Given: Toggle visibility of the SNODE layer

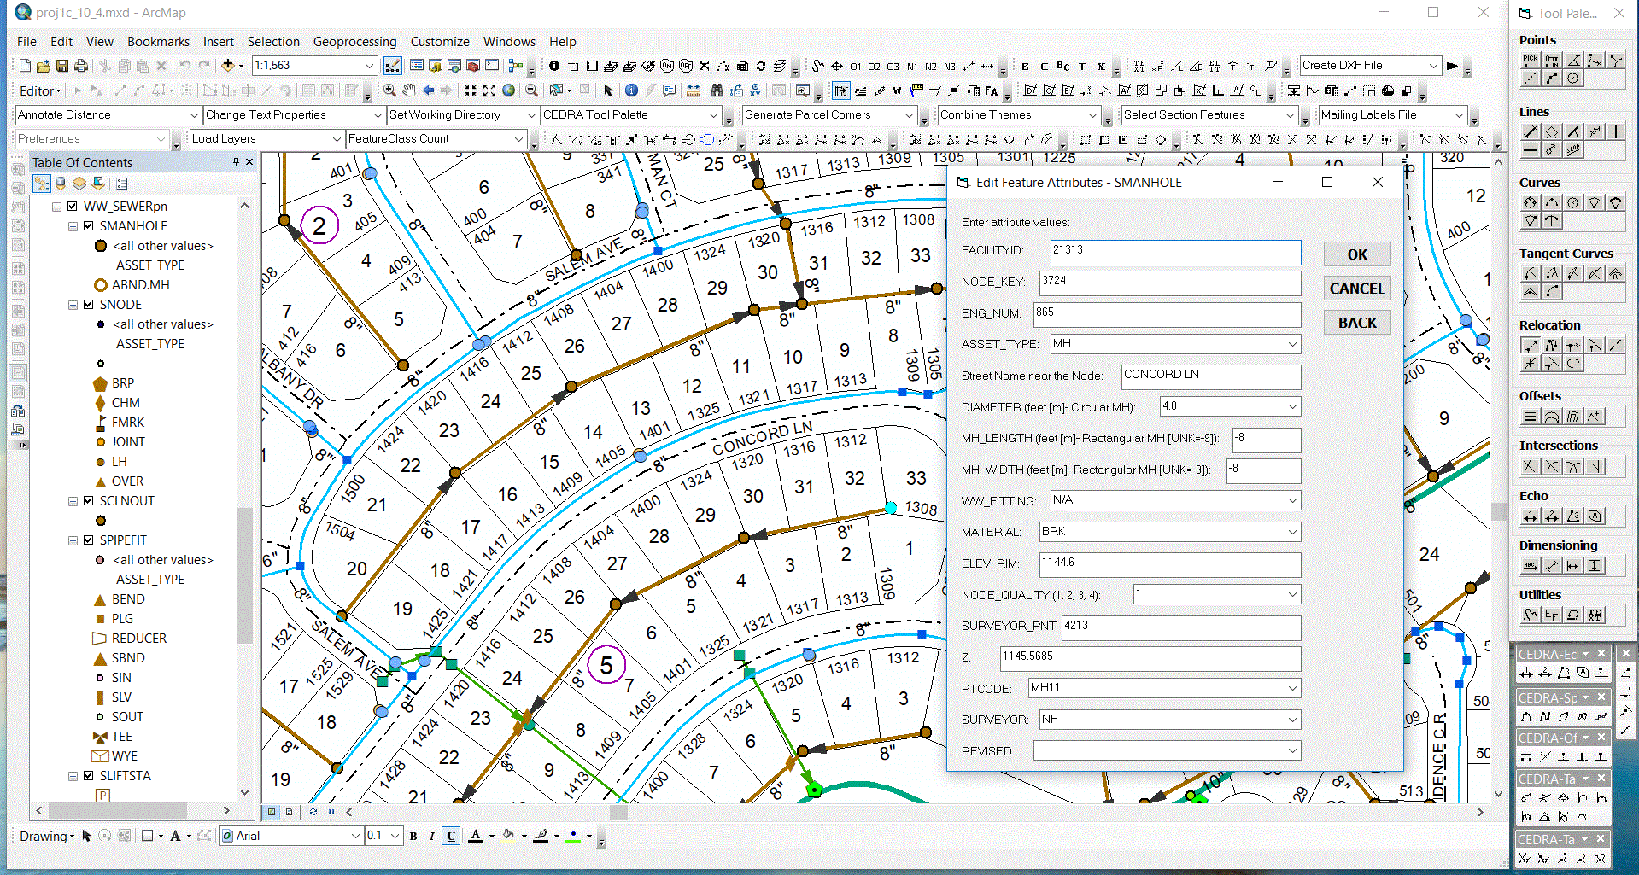Looking at the screenshot, I should (88, 305).
